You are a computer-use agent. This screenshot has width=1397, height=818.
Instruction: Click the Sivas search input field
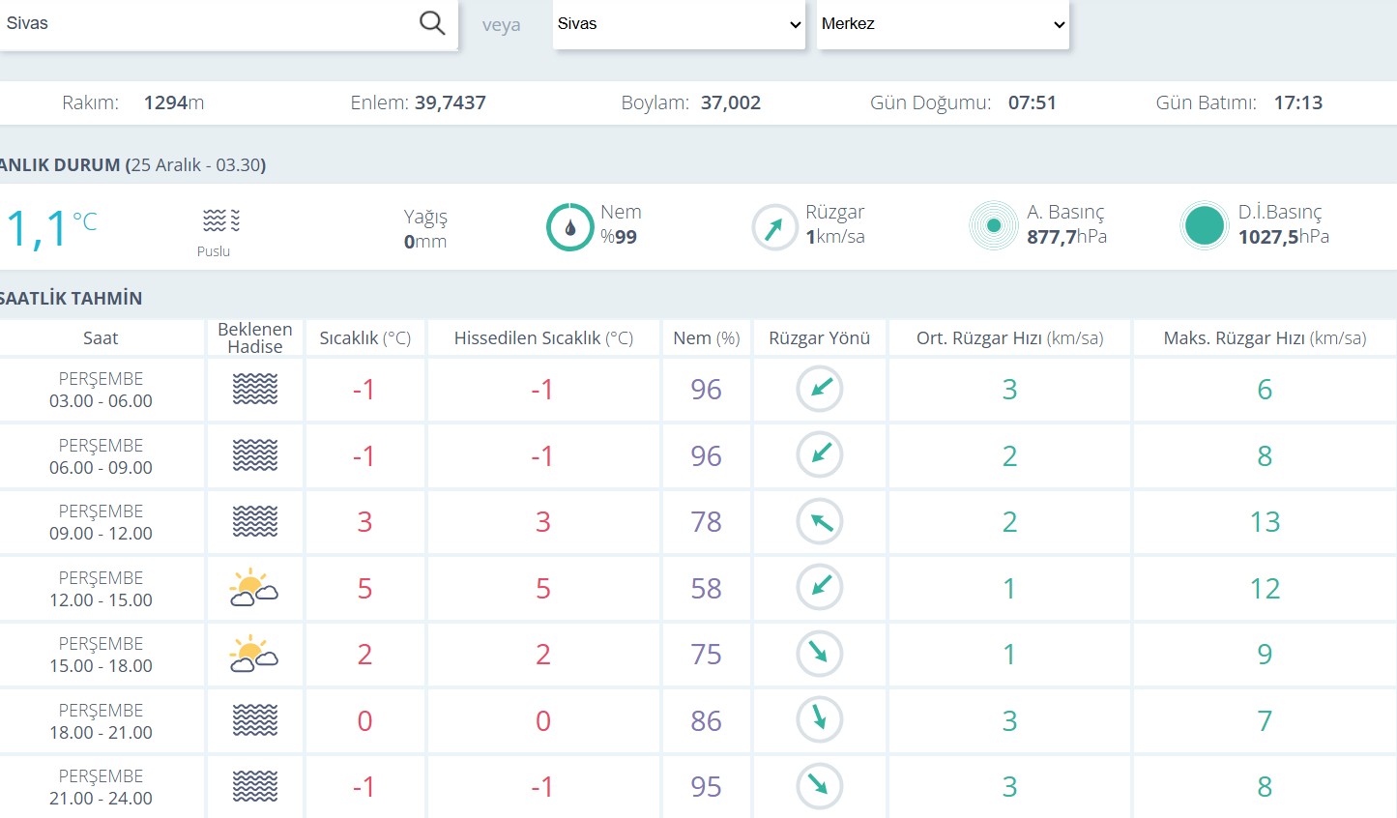click(208, 24)
